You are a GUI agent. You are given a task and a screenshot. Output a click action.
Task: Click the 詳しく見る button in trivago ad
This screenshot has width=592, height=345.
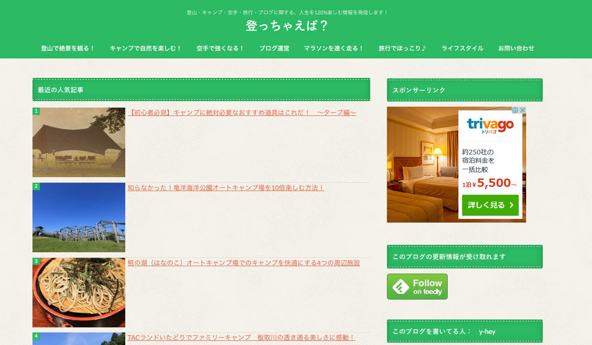click(x=490, y=205)
